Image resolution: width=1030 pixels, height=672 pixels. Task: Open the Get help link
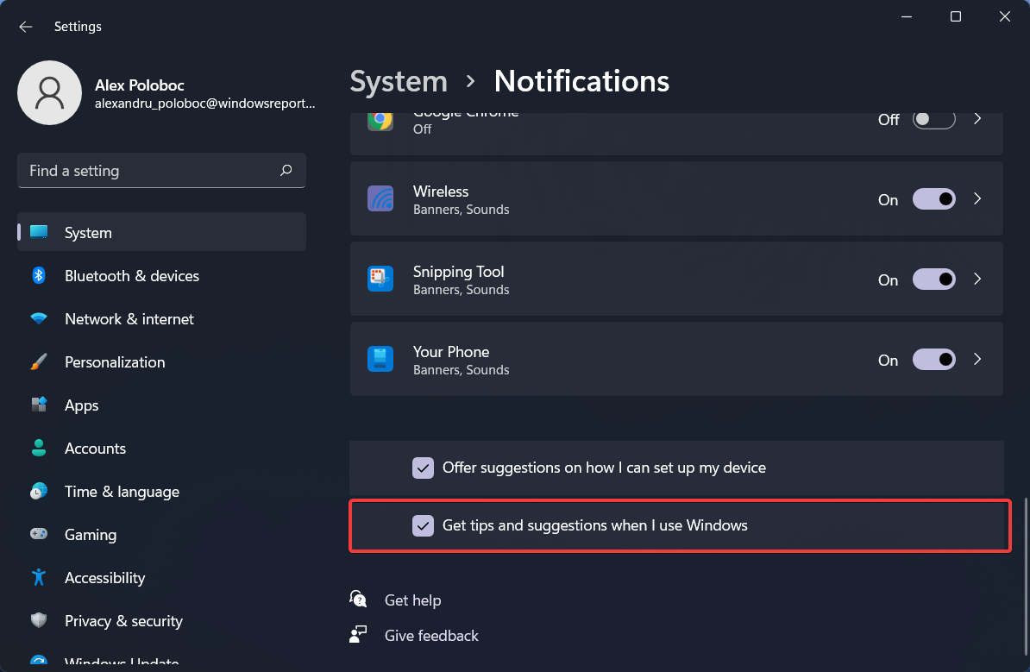(x=412, y=600)
